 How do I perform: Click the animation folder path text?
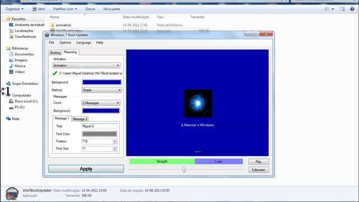(x=90, y=74)
